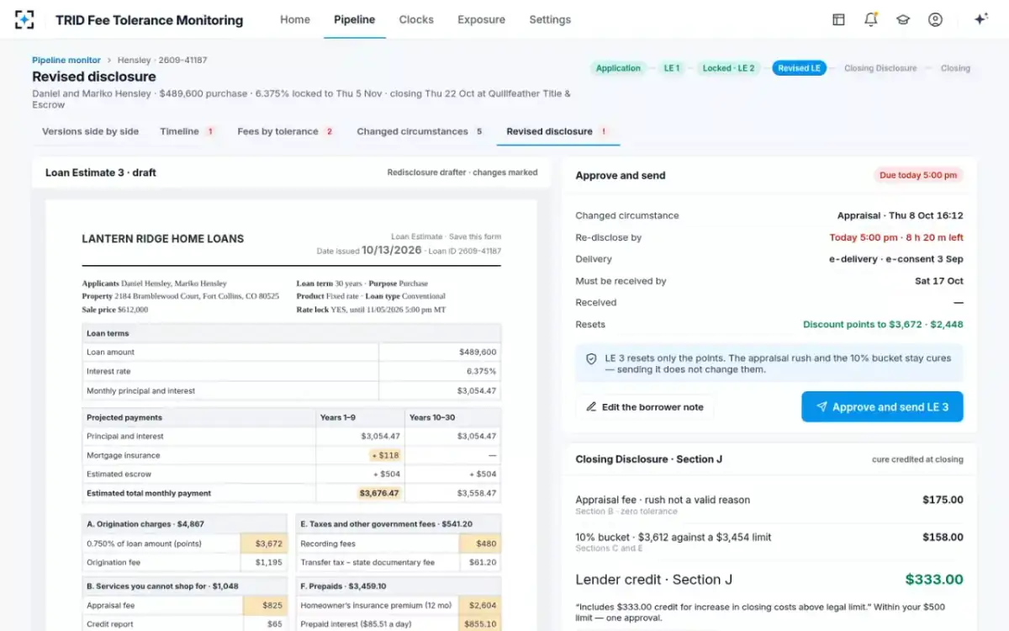The height and width of the screenshot is (631, 1009).
Task: Click pencil icon in Edit borrower note
Action: coord(591,407)
